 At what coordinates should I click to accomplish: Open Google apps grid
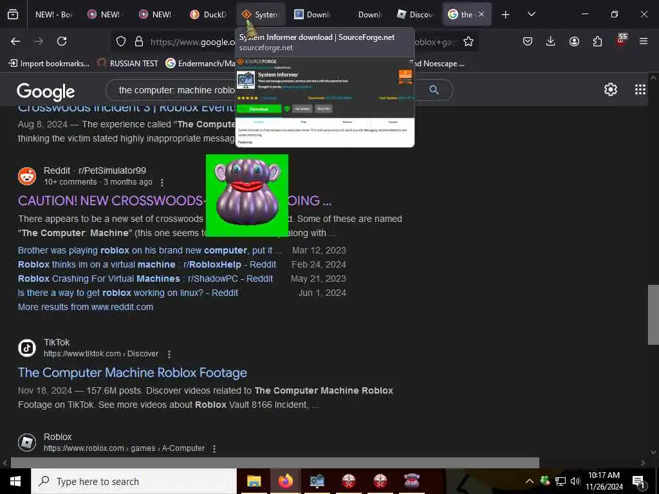point(640,89)
